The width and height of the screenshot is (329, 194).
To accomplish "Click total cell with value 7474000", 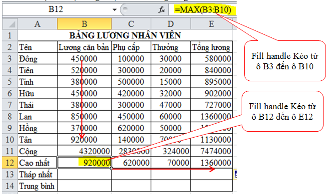I will [x=212, y=151].
